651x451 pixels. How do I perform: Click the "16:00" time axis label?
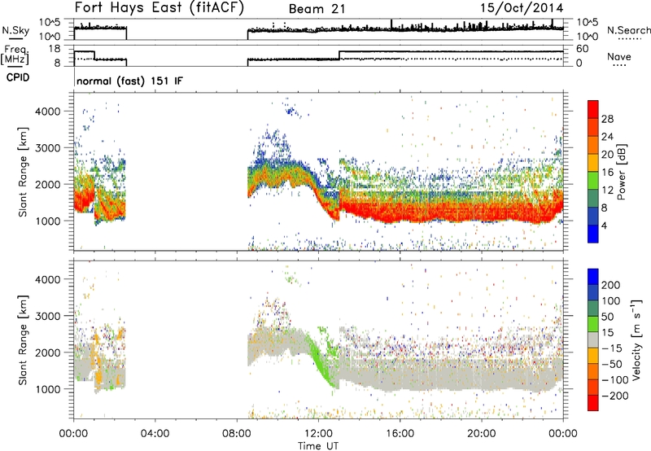pyautogui.click(x=400, y=433)
